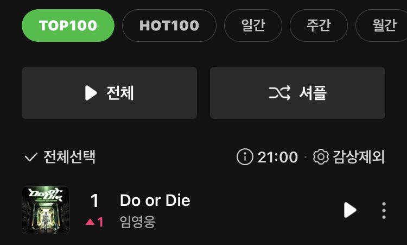Open artist 임영웅 page
The height and width of the screenshot is (245, 407).
coord(138,222)
